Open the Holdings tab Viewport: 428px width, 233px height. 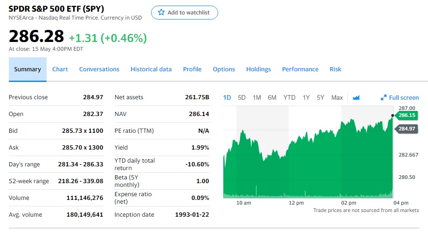tap(258, 69)
